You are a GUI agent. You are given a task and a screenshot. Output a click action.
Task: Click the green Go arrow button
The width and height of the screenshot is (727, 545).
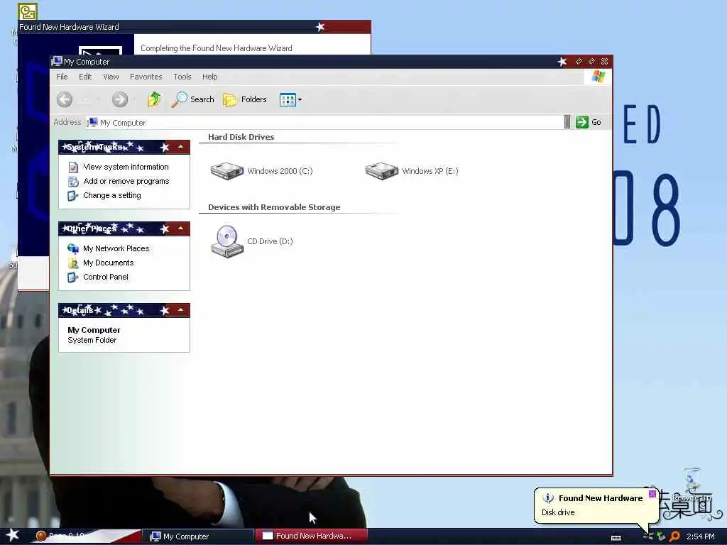[582, 122]
